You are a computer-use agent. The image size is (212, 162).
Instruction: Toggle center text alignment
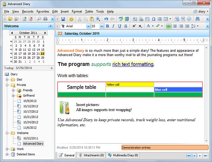(x=175, y=26)
